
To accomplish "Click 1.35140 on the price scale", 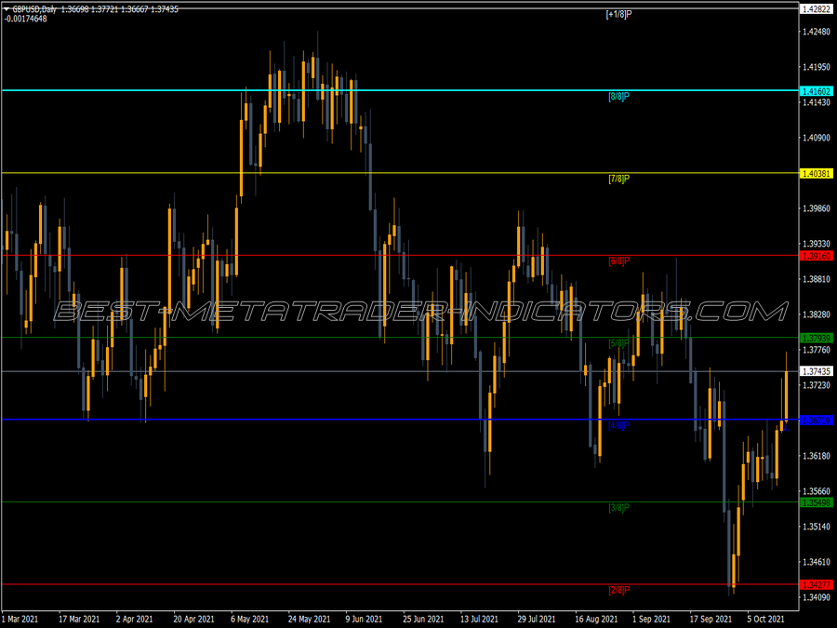I will click(817, 527).
